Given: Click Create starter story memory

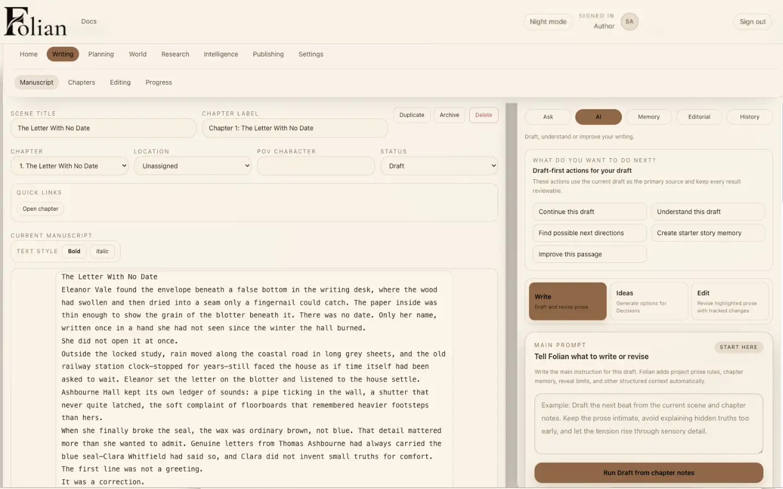Looking at the screenshot, I should [x=708, y=233].
